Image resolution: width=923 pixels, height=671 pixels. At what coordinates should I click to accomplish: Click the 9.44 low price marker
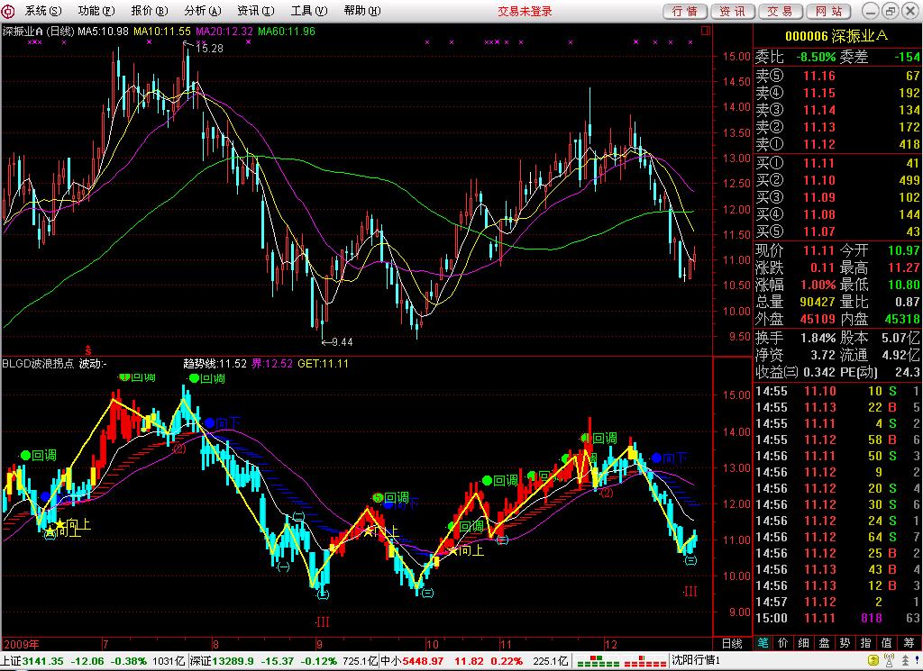pyautogui.click(x=342, y=341)
